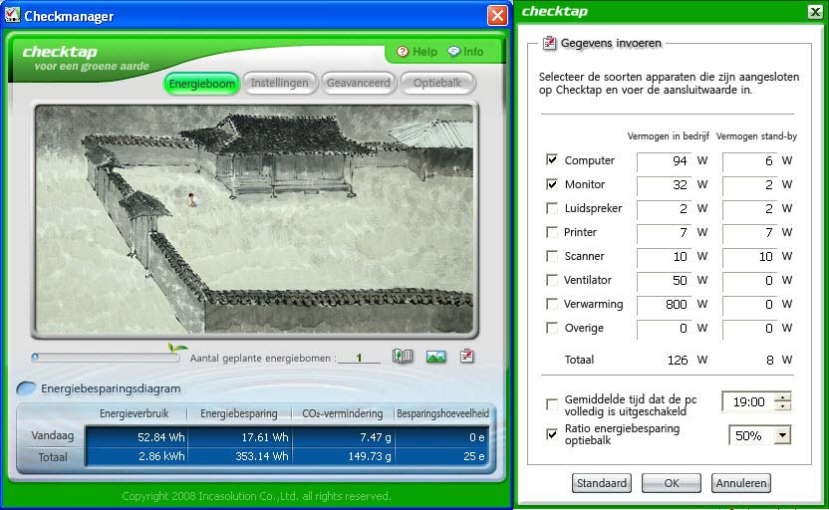Screen dimensions: 829x510
Task: Switch to the Instellingen tab
Action: [279, 83]
